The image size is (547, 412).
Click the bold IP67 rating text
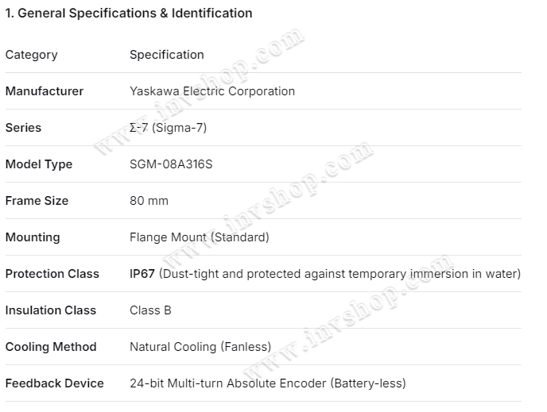click(x=142, y=274)
